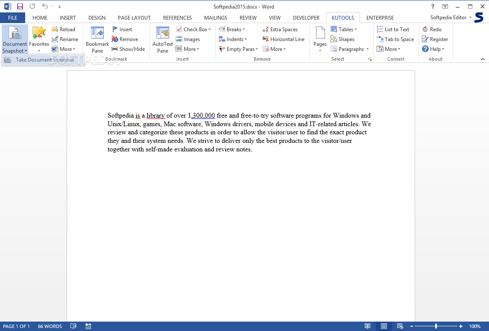Open More dropdown in Insert group
The image size is (489, 331).
click(x=187, y=49)
